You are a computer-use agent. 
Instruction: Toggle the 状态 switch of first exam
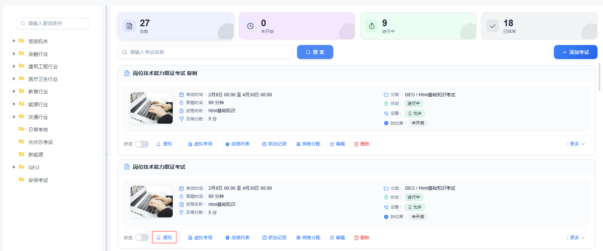142,144
